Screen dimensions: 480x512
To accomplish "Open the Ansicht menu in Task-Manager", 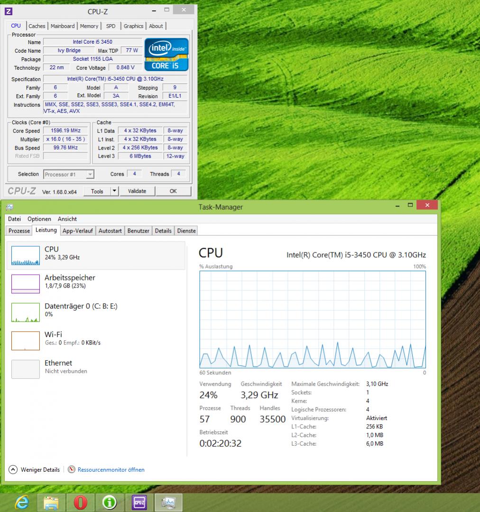I will click(x=67, y=219).
